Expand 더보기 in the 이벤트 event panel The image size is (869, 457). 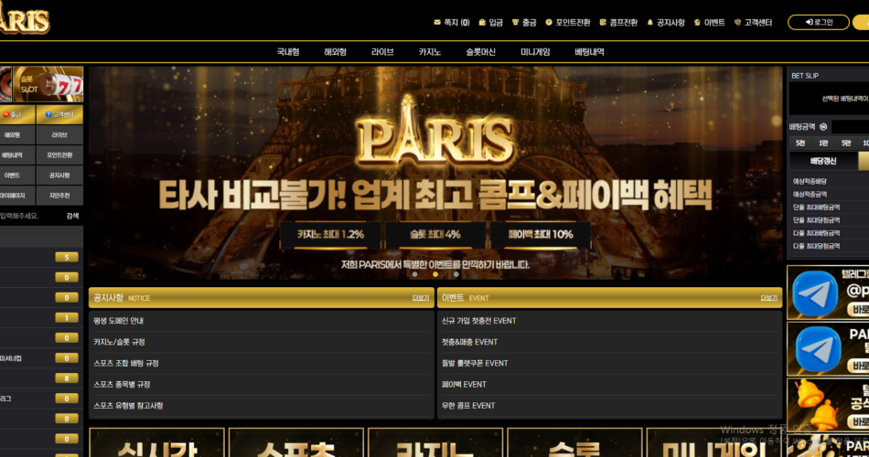click(769, 298)
